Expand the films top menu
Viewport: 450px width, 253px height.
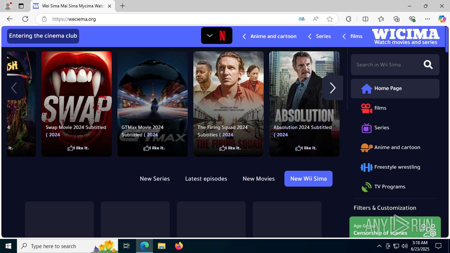click(352, 36)
